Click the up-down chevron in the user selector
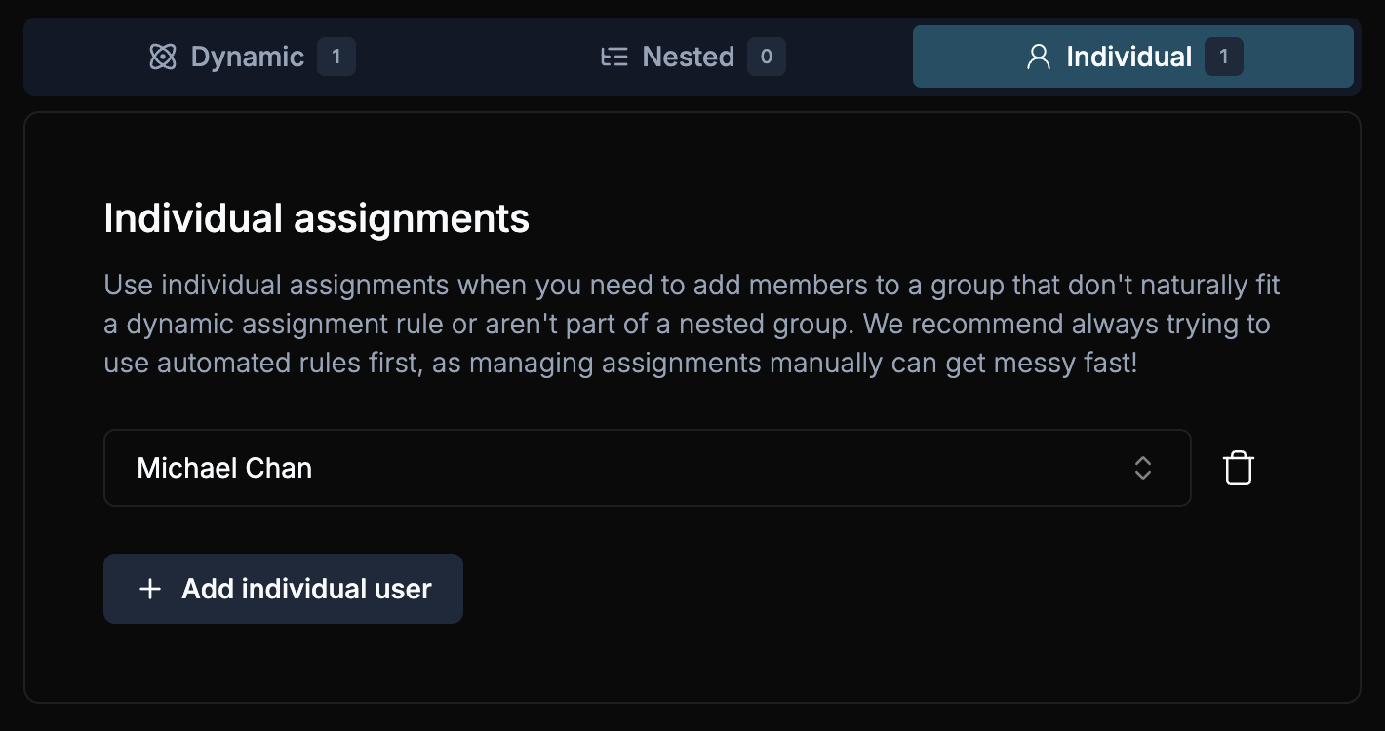1385x731 pixels. coord(1143,468)
